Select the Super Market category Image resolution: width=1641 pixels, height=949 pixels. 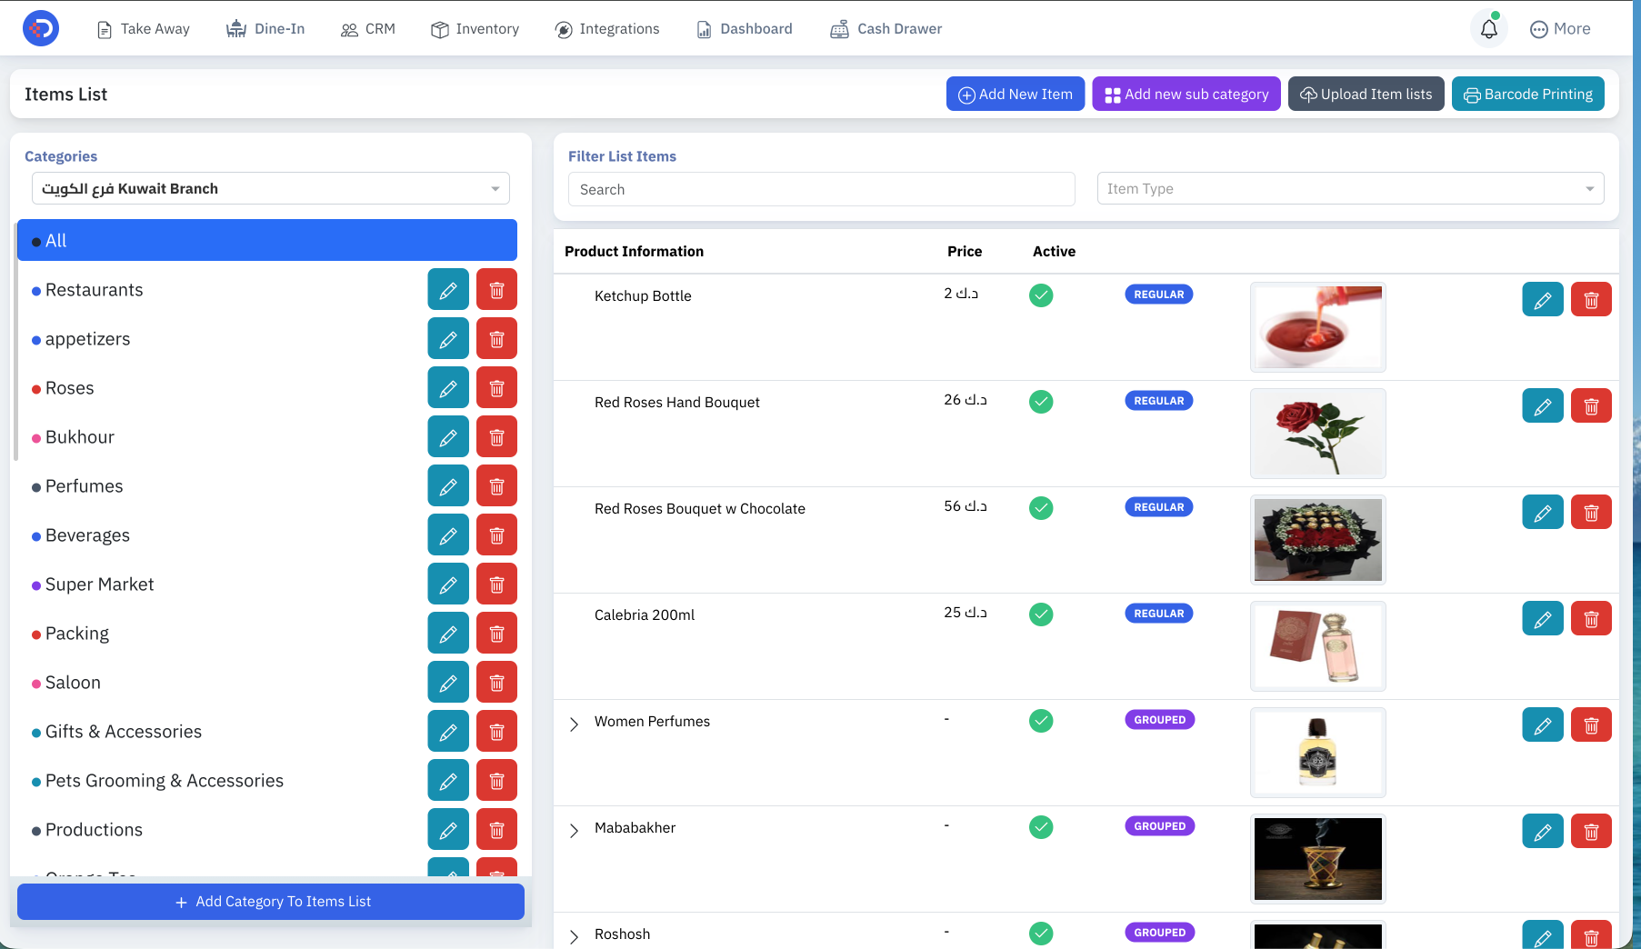point(99,584)
